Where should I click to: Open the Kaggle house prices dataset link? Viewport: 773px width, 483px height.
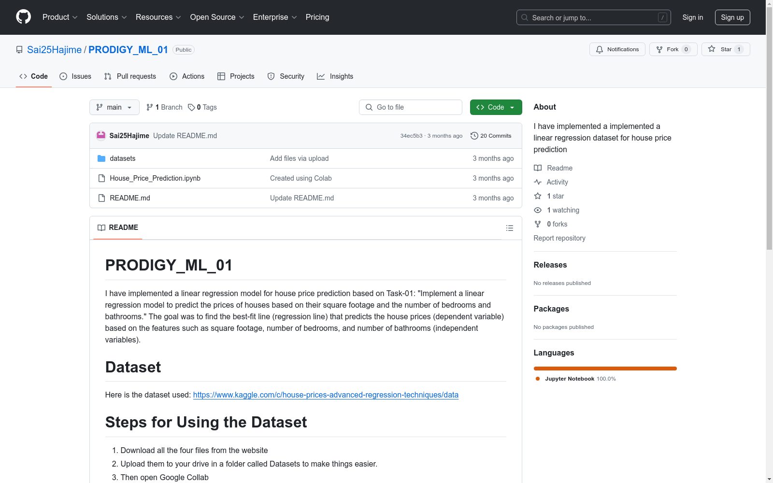[x=326, y=395]
